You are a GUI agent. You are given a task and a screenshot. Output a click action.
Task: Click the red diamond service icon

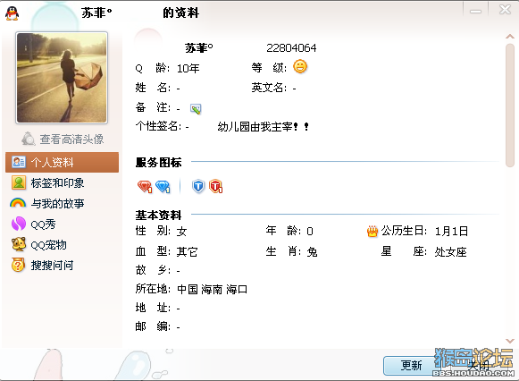(145, 187)
